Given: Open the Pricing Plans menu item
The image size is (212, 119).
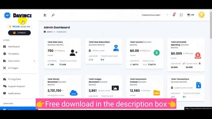Looking at the screenshot, I should click(15, 79).
